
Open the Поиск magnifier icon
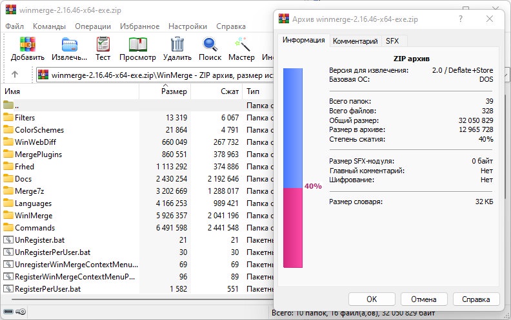click(x=210, y=44)
